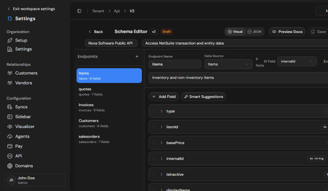Click the Save button
328x191 pixels.
point(318,32)
